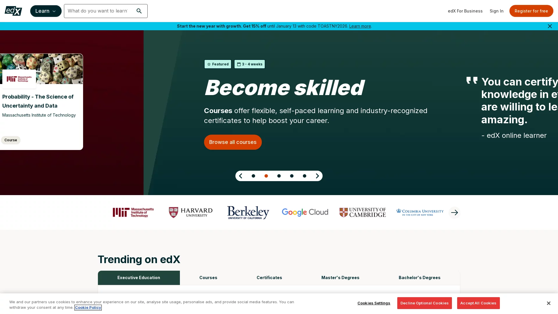The width and height of the screenshot is (558, 314).
Task: Select the Harvard University logo
Action: coord(190,212)
